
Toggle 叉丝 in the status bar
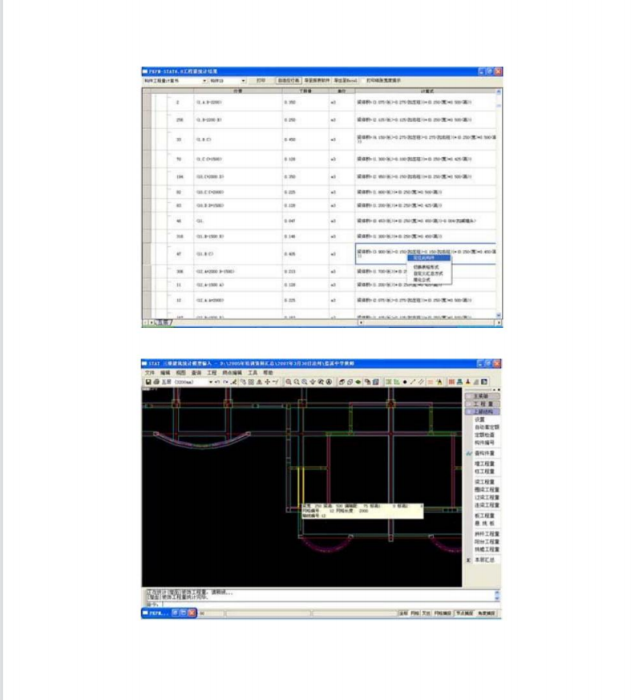coord(427,613)
